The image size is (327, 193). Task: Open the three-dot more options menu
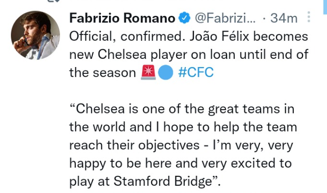click(309, 17)
